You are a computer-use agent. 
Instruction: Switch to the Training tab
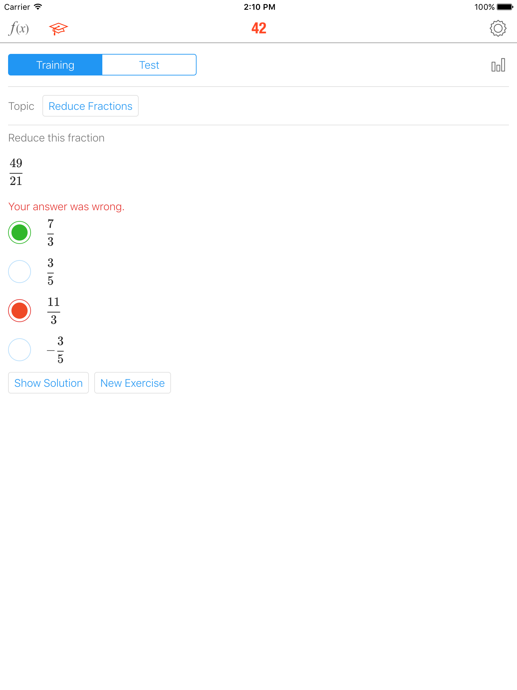pos(55,65)
